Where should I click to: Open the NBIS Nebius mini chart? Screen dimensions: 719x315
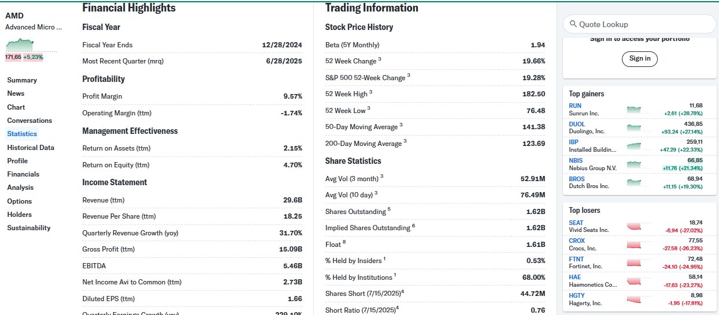(633, 164)
